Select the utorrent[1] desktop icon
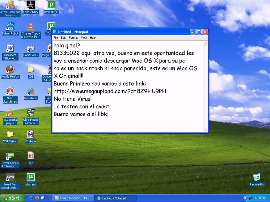Viewport: 270px width, 202px height. pos(51,7)
